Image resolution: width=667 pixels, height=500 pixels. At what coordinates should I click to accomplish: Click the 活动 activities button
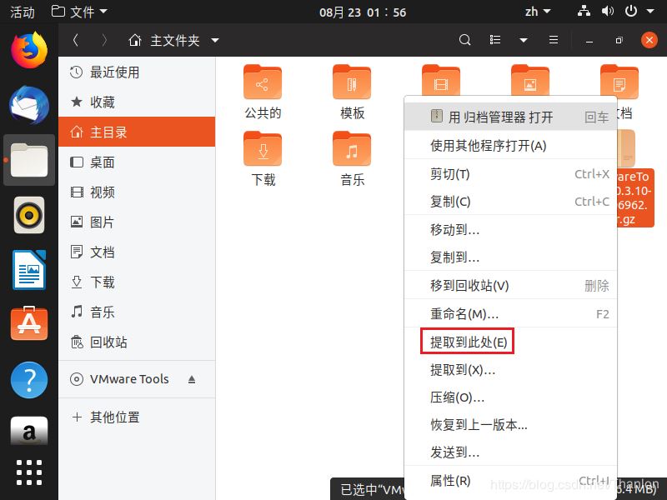[22, 12]
